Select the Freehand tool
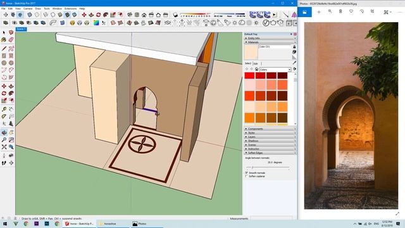 point(11,48)
